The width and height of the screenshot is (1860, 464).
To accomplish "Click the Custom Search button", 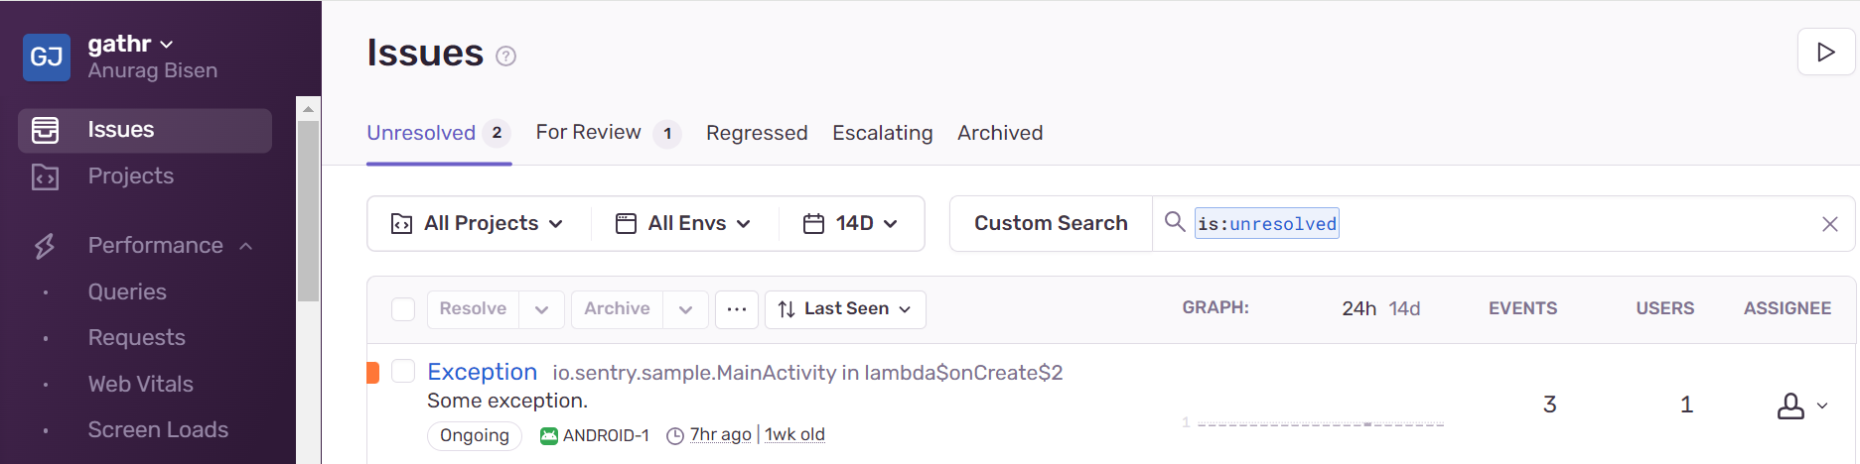I will (1051, 223).
